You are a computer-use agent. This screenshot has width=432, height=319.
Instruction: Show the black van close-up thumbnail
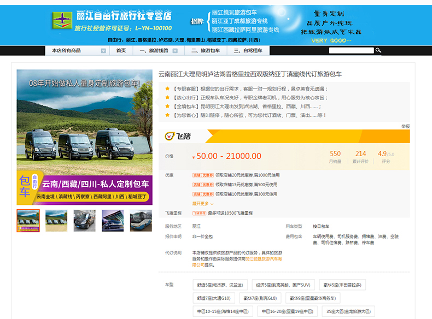click(x=84, y=221)
